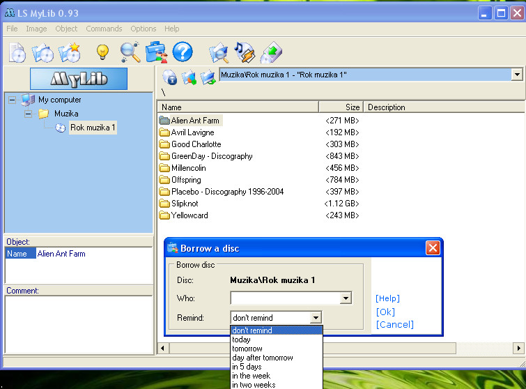The width and height of the screenshot is (526, 389).
Task: Click the Alien Ant Farm folder icon
Action: [164, 120]
